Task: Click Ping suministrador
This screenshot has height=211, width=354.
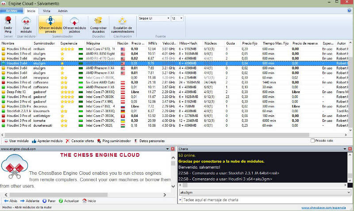Action: click(x=114, y=141)
